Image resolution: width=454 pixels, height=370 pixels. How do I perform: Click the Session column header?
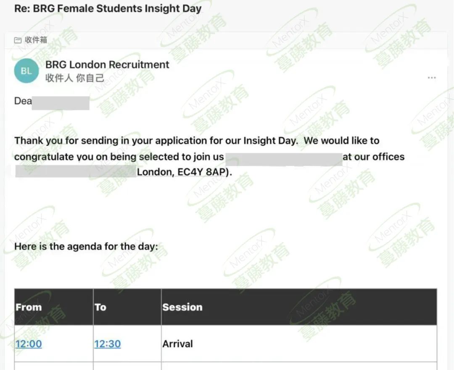(x=182, y=307)
